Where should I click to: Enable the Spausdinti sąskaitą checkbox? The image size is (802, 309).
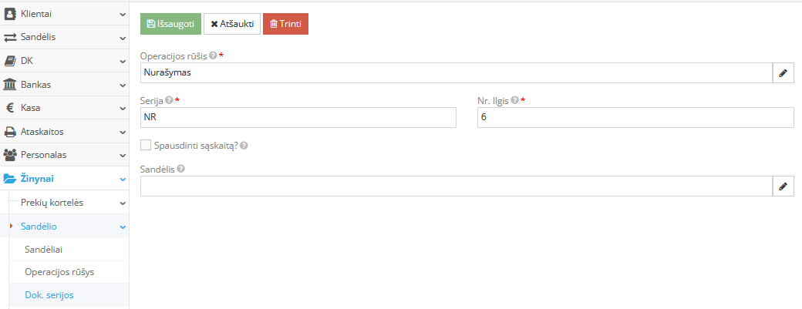[146, 145]
